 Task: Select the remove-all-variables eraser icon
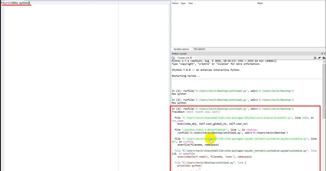point(319,58)
